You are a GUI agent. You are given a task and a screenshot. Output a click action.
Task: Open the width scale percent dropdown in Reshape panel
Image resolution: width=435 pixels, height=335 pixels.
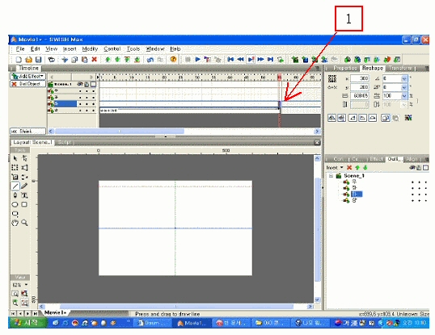[404, 96]
